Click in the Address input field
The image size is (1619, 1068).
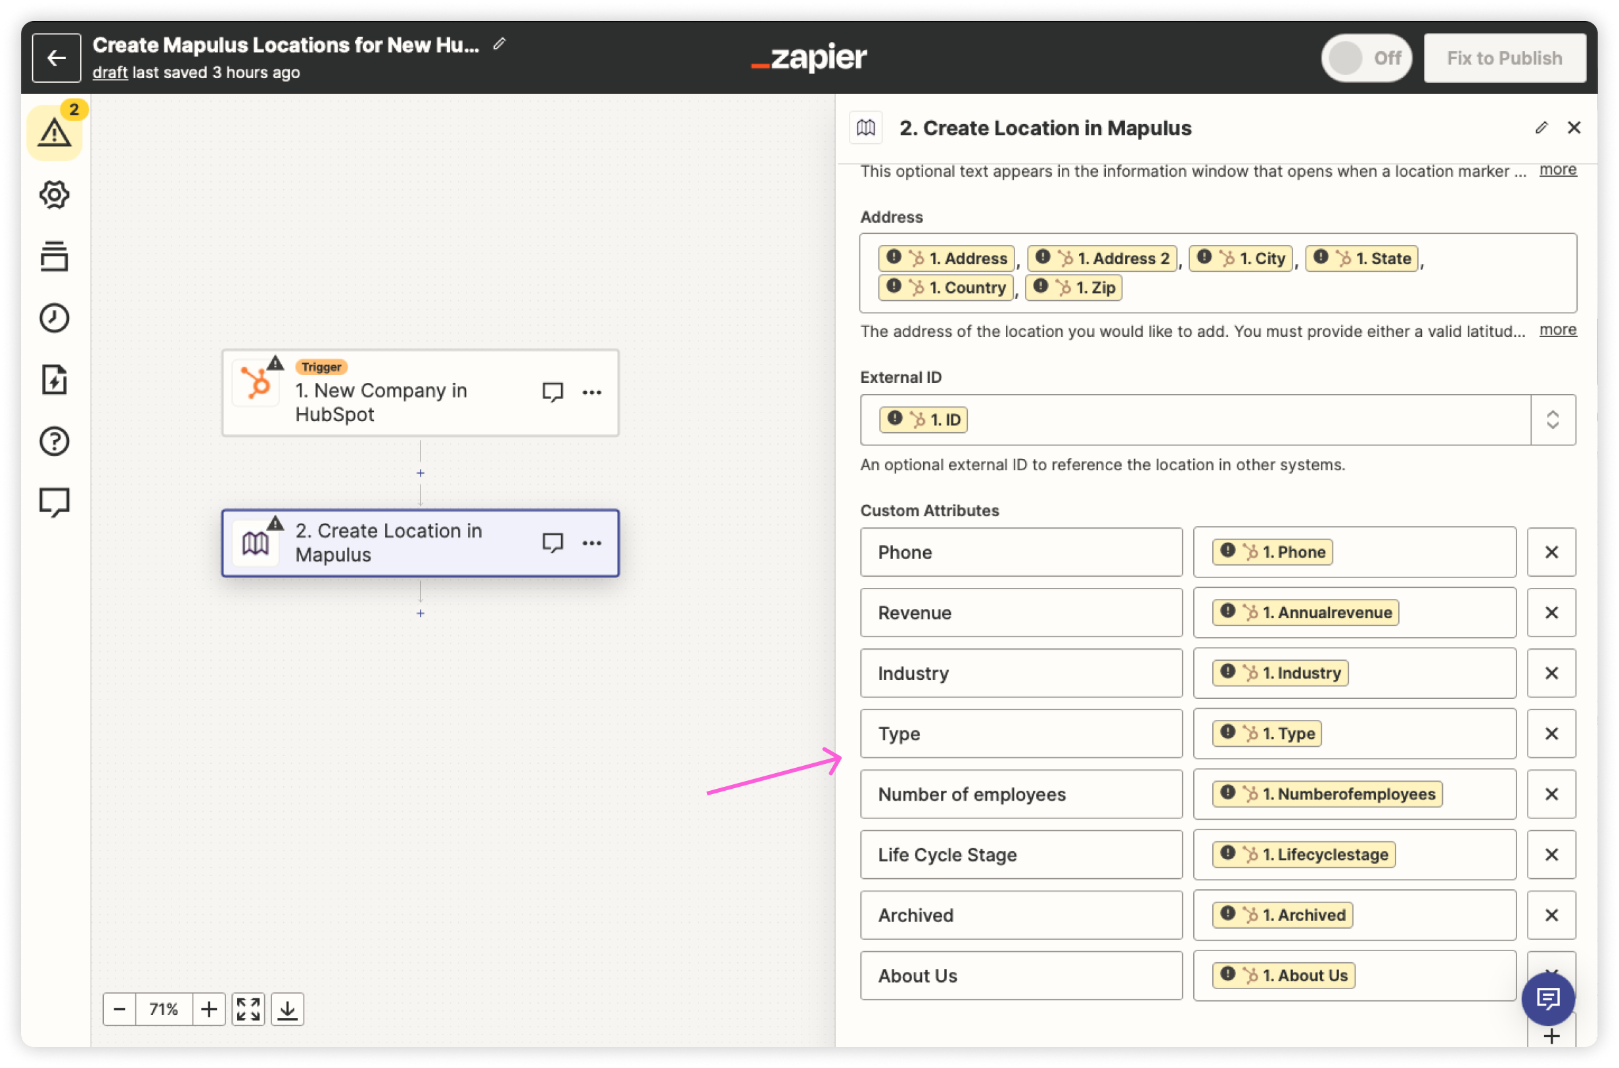point(1218,273)
